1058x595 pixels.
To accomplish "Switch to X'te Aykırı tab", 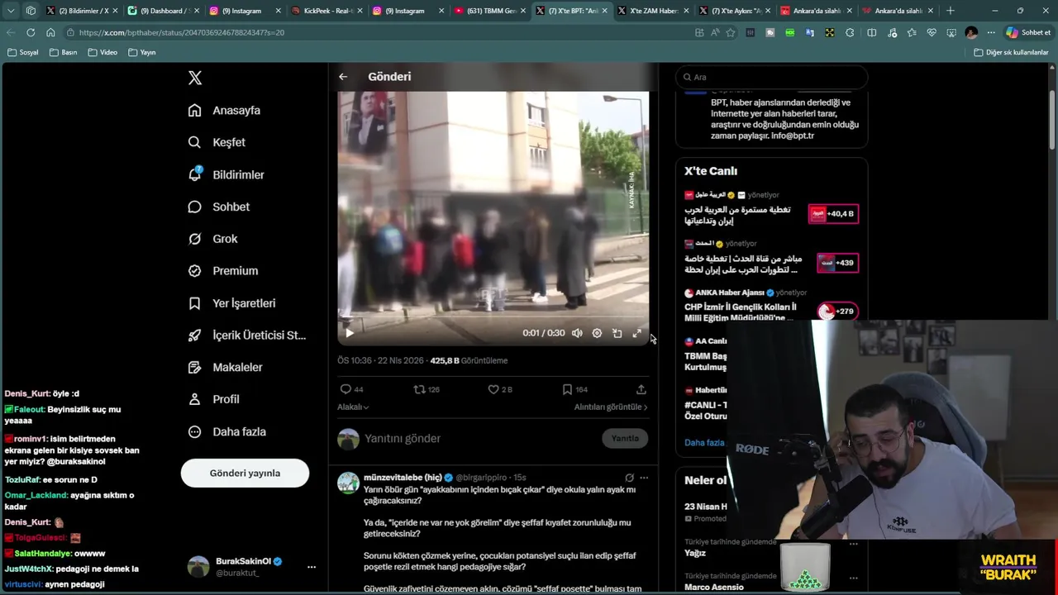I will (x=735, y=11).
